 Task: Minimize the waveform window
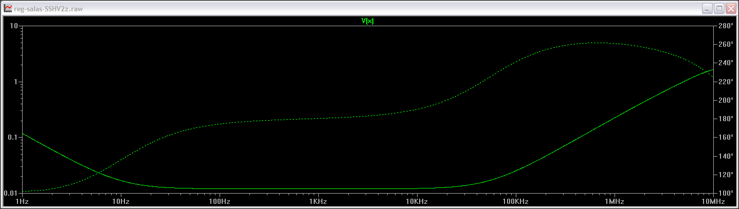click(x=707, y=9)
